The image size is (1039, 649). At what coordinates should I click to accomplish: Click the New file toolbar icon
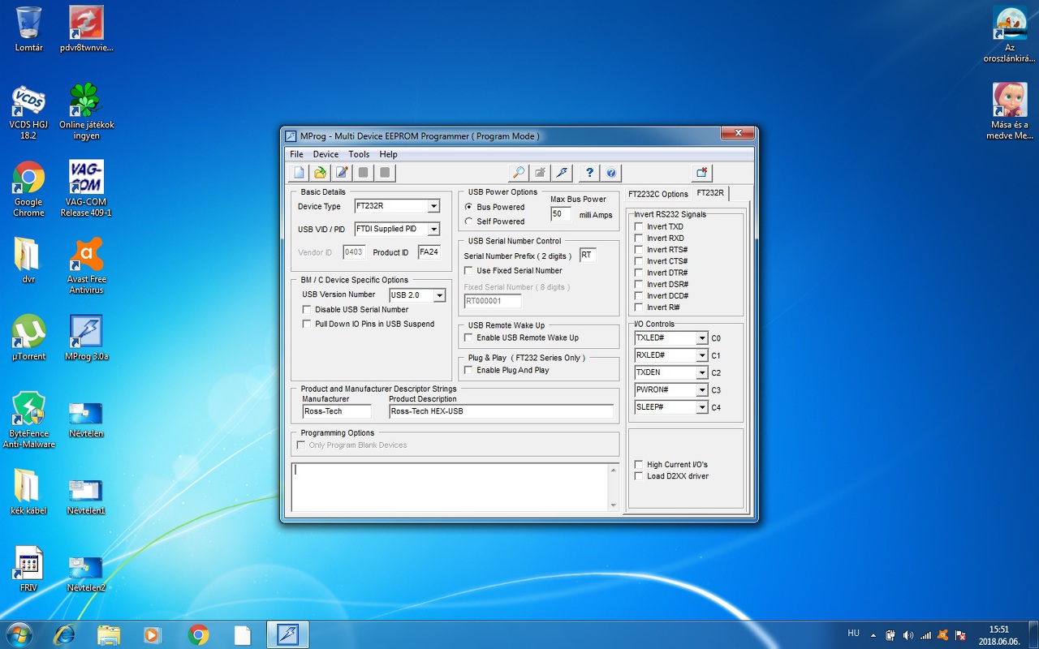pos(299,173)
